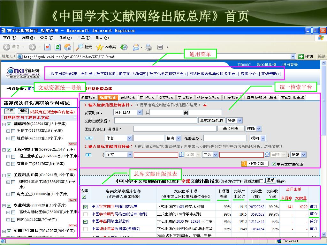Viewport: 327px width, 245px height.
Task: Refresh the page using the green arrows icon
Action: coord(57,47)
